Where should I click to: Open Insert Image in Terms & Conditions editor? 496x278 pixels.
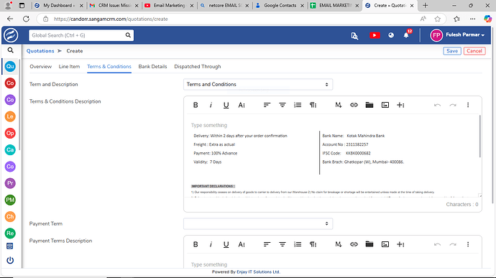tap(385, 105)
